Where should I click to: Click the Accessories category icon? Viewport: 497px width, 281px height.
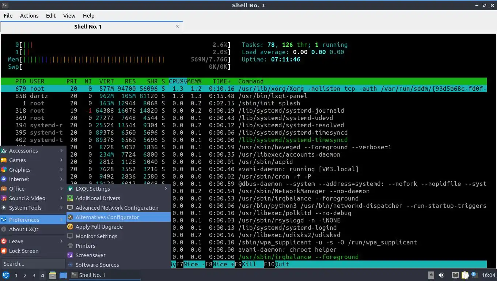coord(4,151)
